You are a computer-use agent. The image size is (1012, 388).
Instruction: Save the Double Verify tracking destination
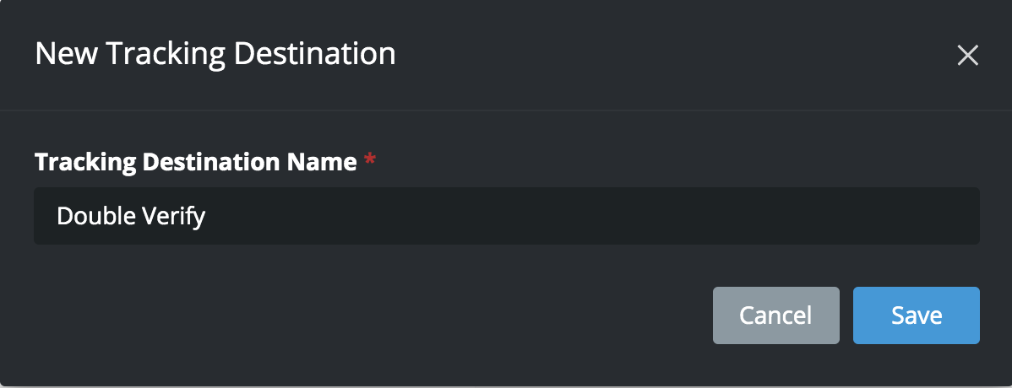(x=916, y=315)
